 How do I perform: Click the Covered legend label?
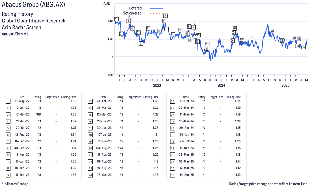click(x=135, y=8)
